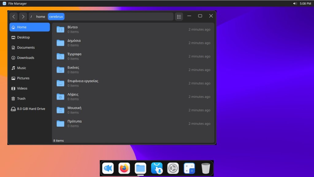Switch to the Desktop sidebar section

click(x=23, y=37)
